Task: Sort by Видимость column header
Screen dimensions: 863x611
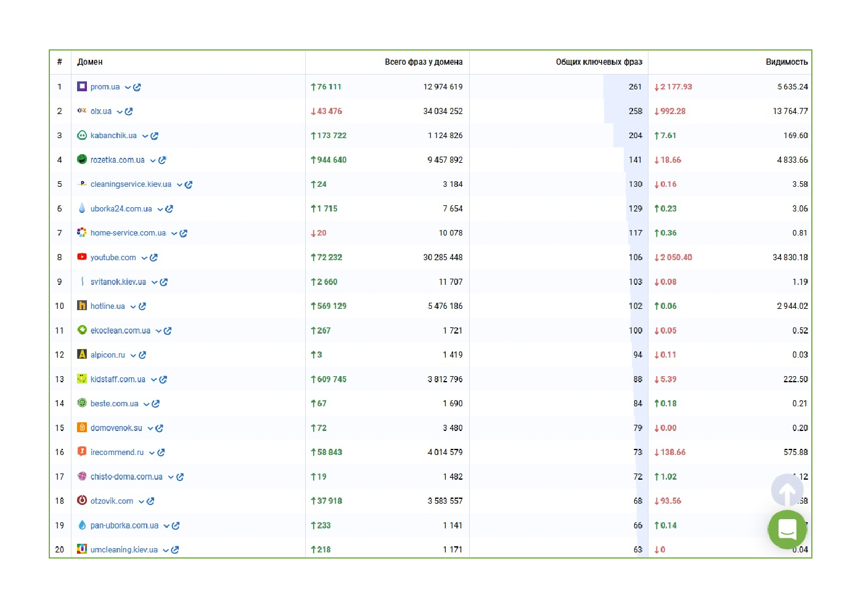Action: pyautogui.click(x=786, y=62)
